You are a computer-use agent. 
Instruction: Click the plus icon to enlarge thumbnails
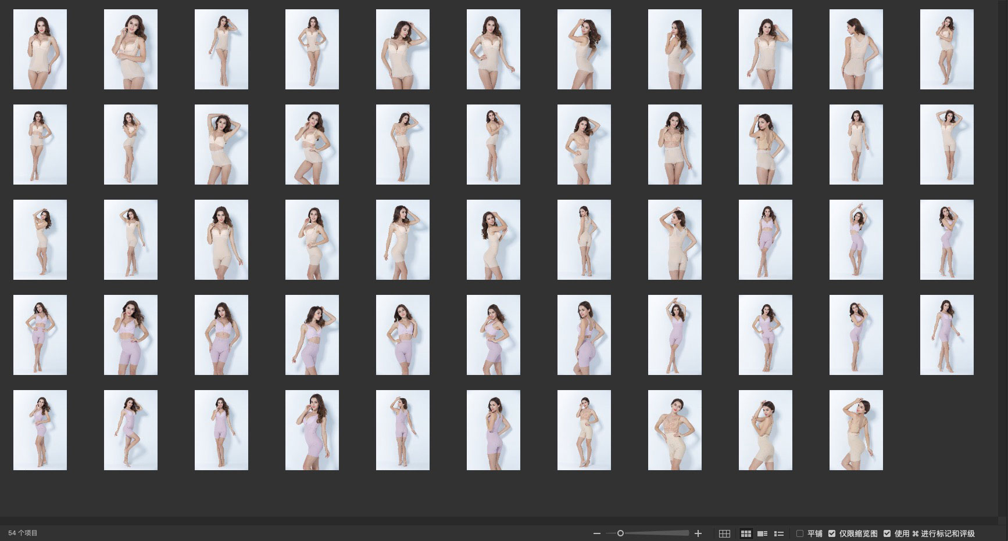tap(698, 533)
